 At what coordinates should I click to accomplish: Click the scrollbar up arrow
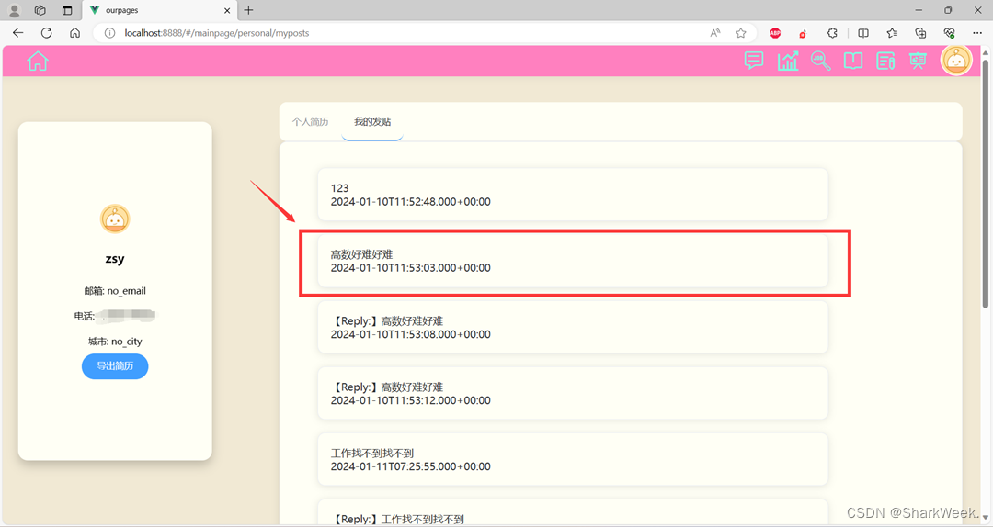pos(986,52)
